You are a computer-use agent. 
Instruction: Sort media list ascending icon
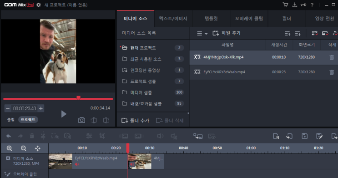pos(288,33)
